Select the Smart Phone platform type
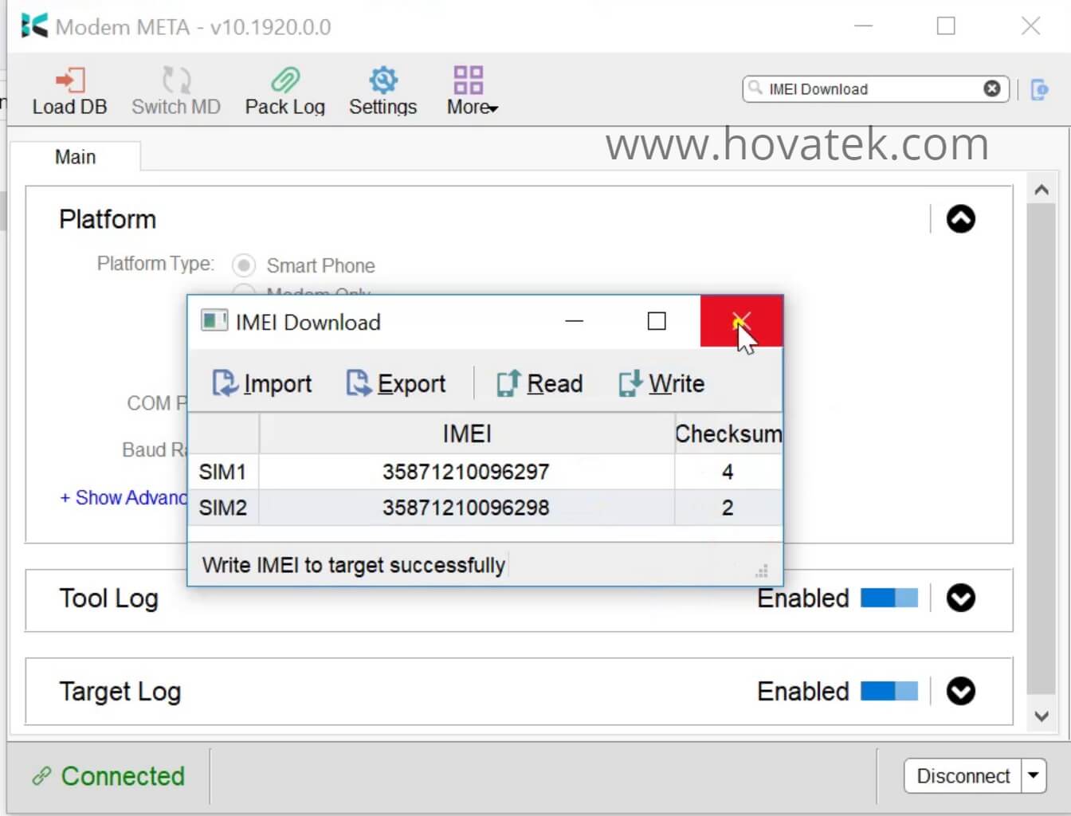Viewport: 1071px width, 816px height. 244,265
